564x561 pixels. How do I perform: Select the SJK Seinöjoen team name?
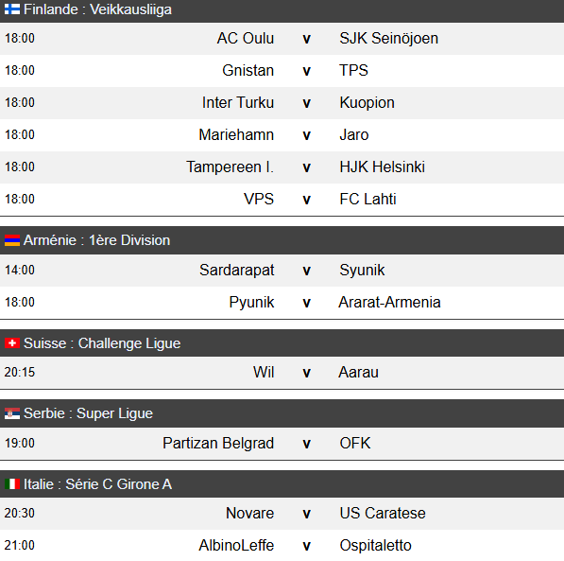389,38
